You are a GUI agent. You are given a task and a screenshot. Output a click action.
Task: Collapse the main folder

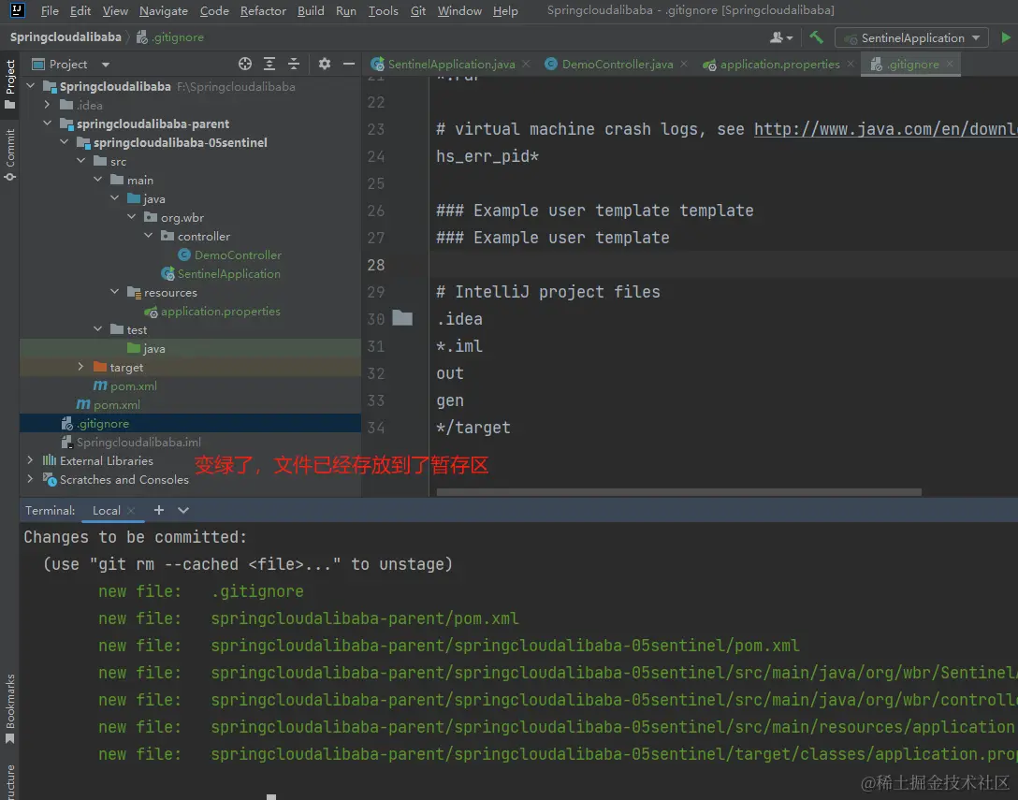click(x=97, y=180)
